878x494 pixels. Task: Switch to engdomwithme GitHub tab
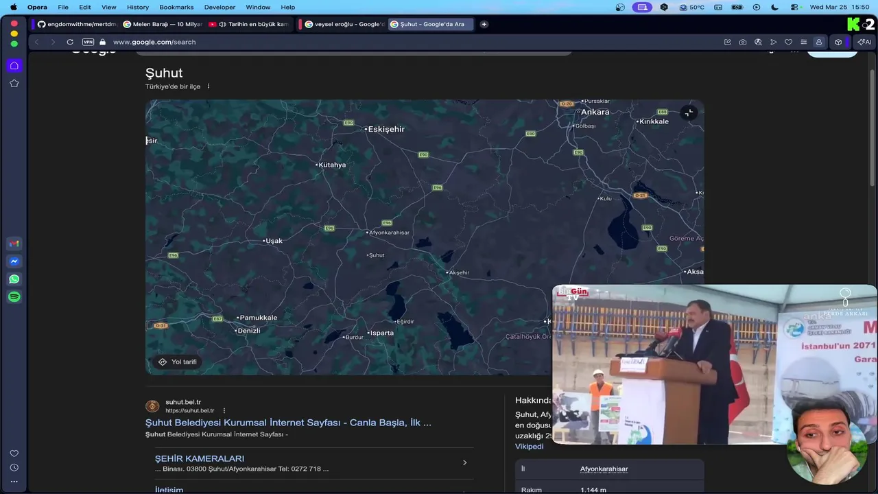[x=76, y=24]
